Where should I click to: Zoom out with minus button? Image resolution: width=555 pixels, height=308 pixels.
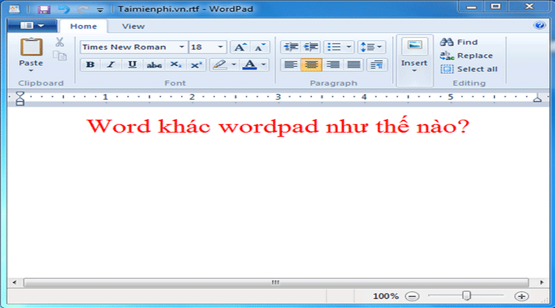(x=412, y=296)
